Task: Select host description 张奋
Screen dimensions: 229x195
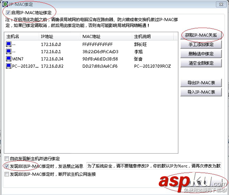Action: [x=138, y=59]
